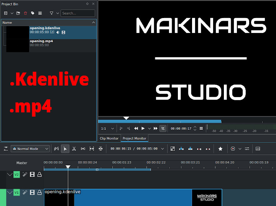Toggle use timeline zone for insert icon
Image resolution: width=276 pixels, height=206 pixels.
coord(56,149)
